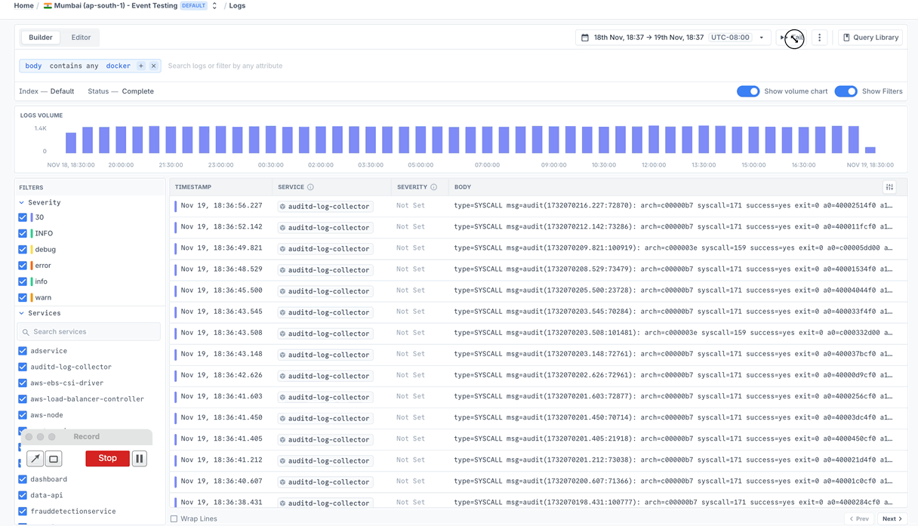Focus the Search services input field
This screenshot has width=918, height=526.
pos(89,331)
